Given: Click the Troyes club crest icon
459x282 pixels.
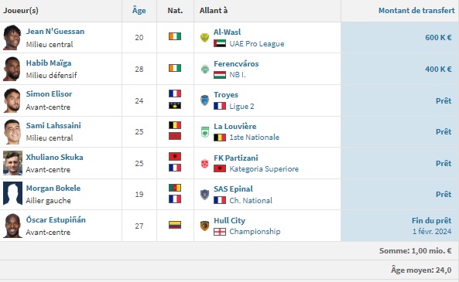Looking at the screenshot, I should [x=204, y=100].
